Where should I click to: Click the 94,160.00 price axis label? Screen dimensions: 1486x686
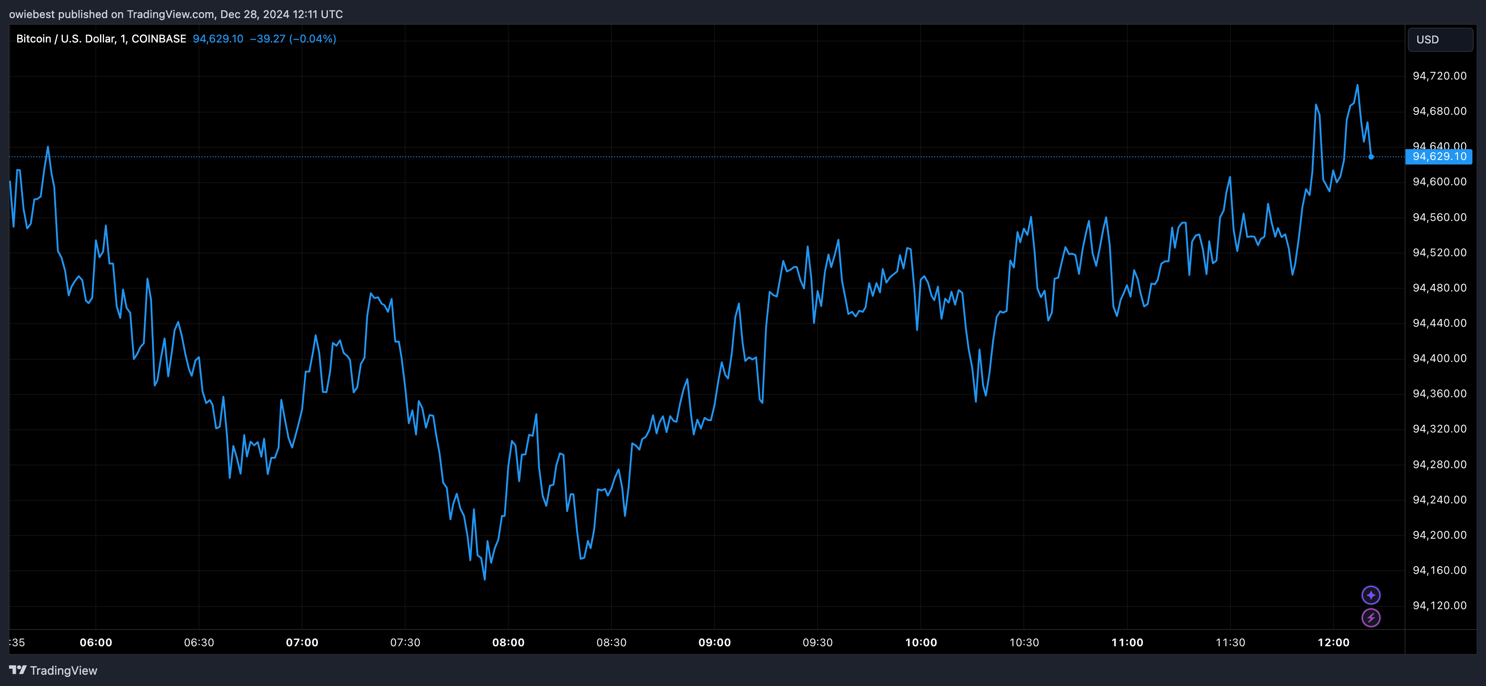pos(1439,570)
